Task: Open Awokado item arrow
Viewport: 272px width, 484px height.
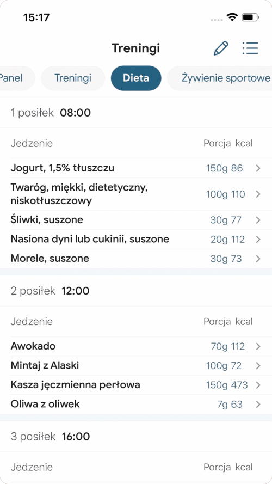Action: point(258,347)
